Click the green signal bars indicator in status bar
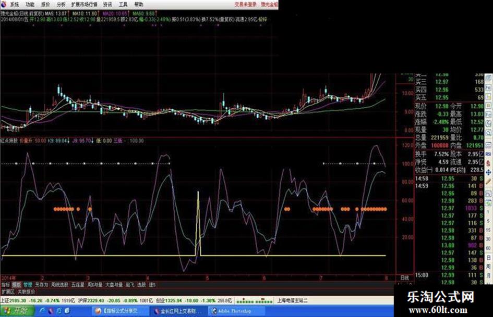 (x=255, y=301)
